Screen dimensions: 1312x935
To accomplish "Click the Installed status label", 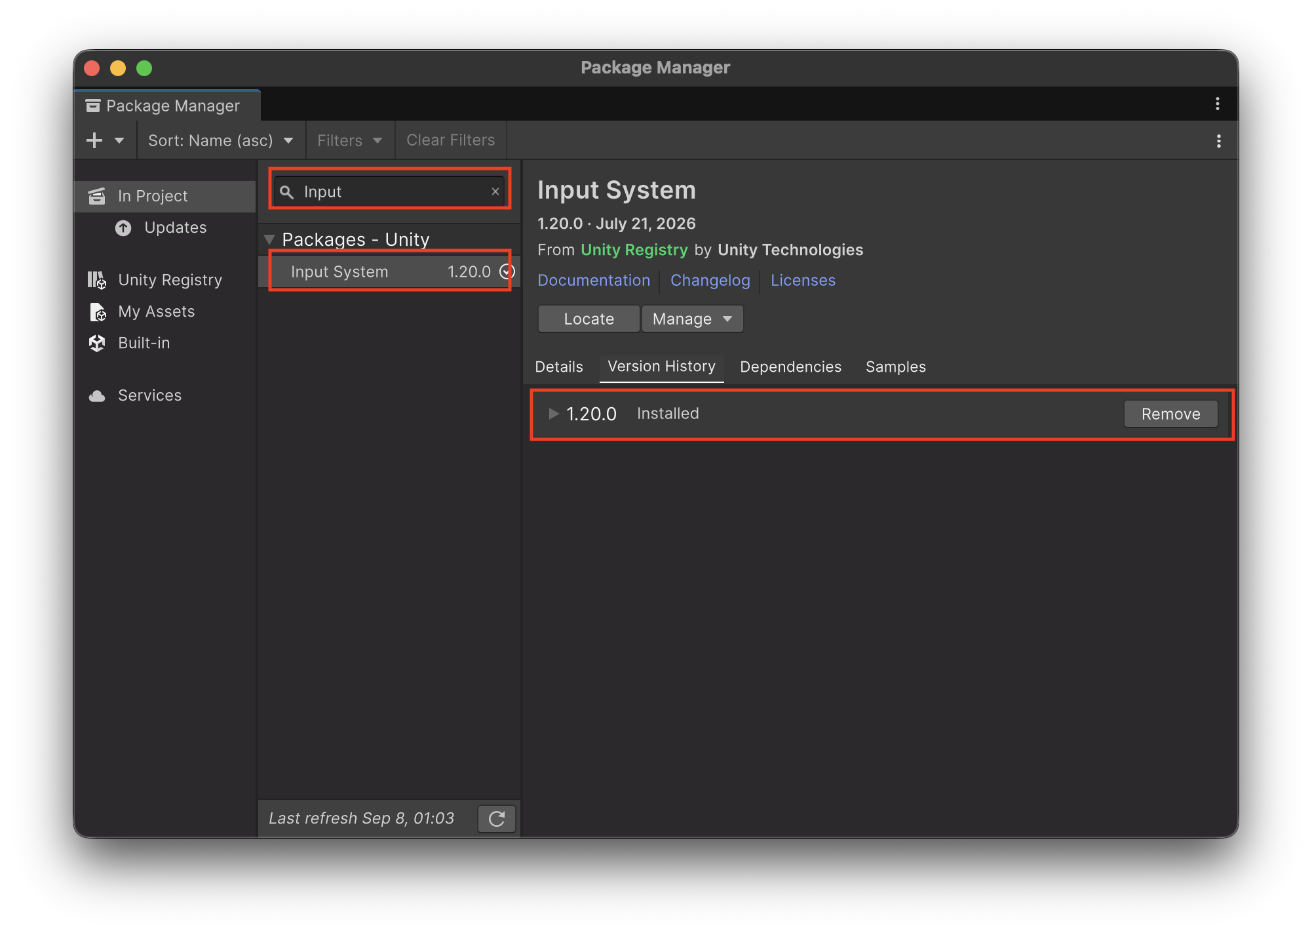I will [668, 414].
